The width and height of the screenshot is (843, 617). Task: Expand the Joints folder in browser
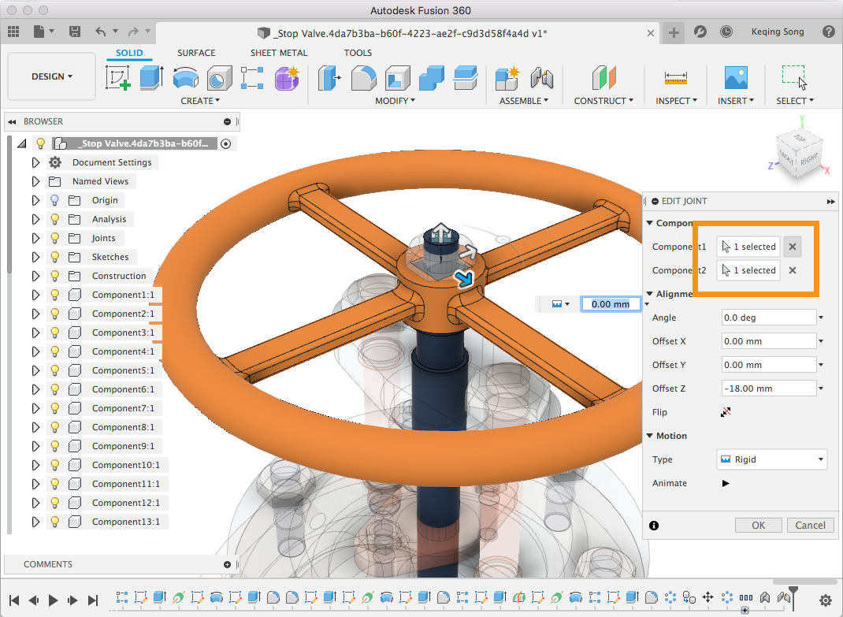click(x=35, y=238)
